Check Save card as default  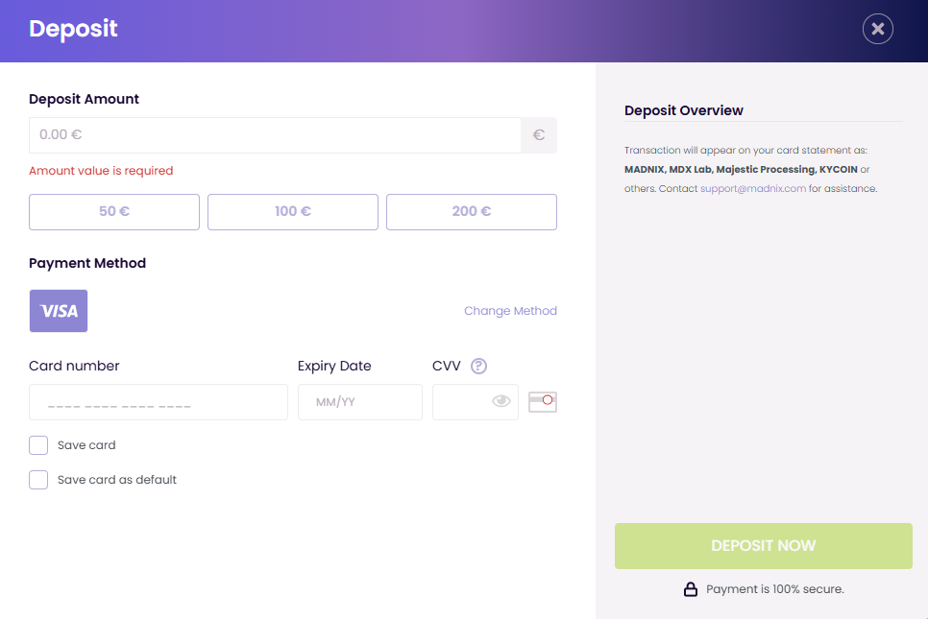(38, 480)
